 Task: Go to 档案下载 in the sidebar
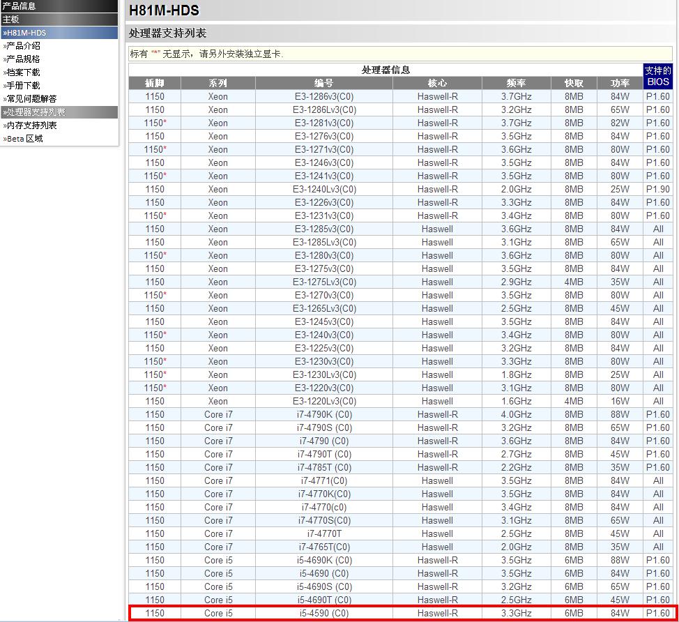[x=23, y=73]
